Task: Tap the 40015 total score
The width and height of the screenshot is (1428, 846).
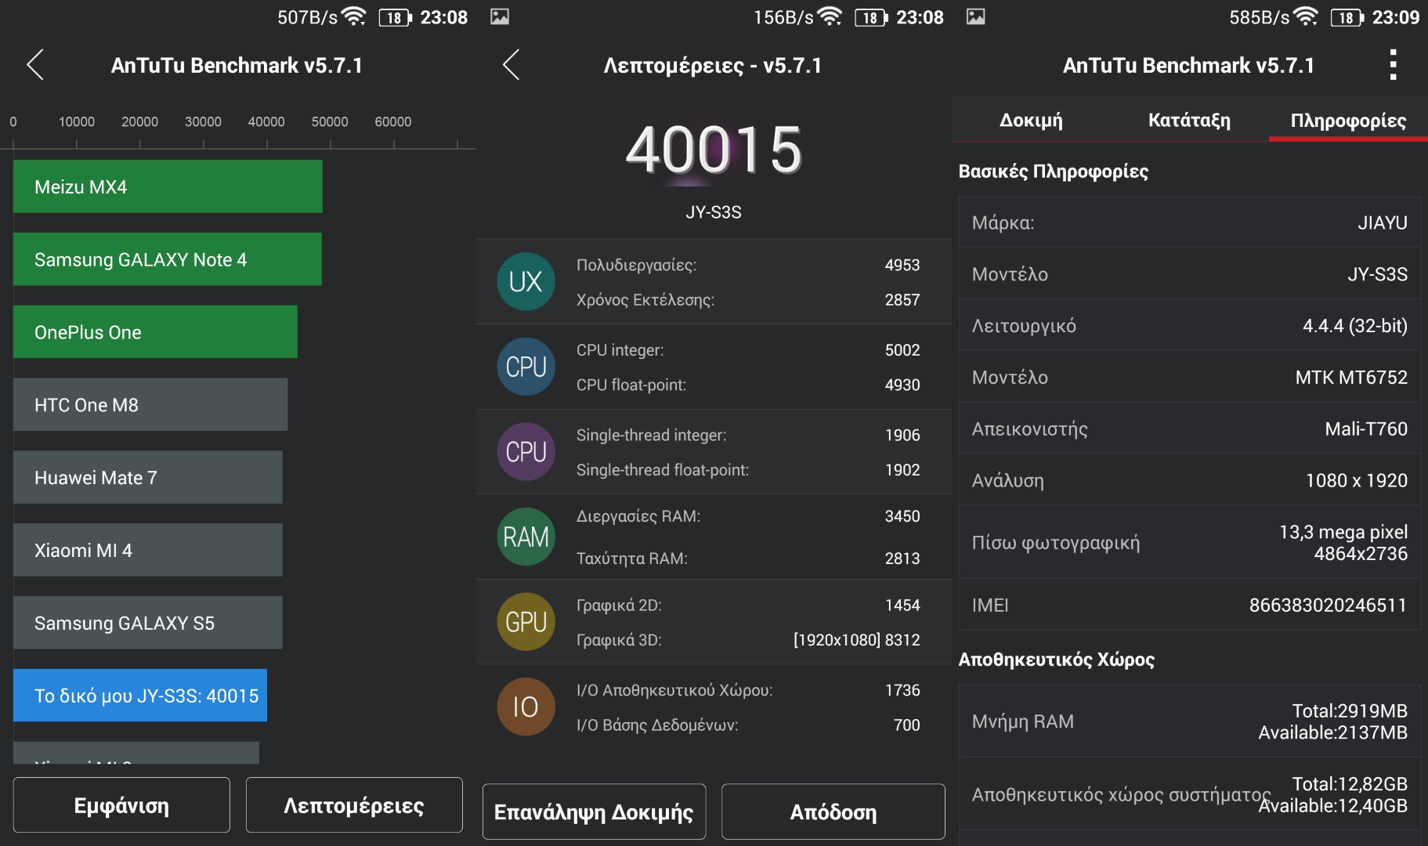Action: [714, 150]
